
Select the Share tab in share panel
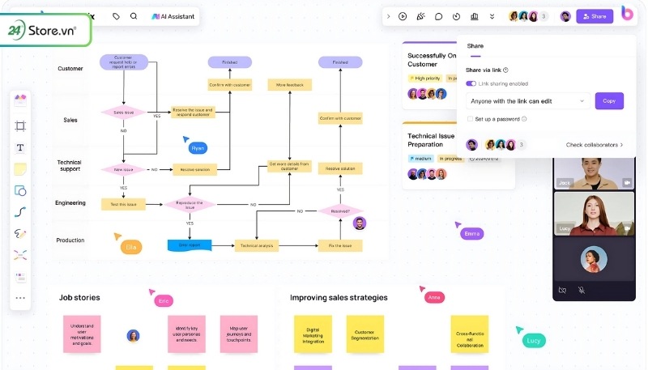click(475, 48)
